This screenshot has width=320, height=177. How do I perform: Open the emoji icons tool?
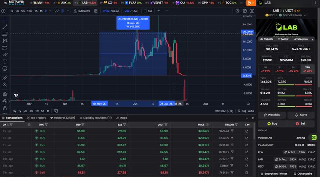click(5, 68)
